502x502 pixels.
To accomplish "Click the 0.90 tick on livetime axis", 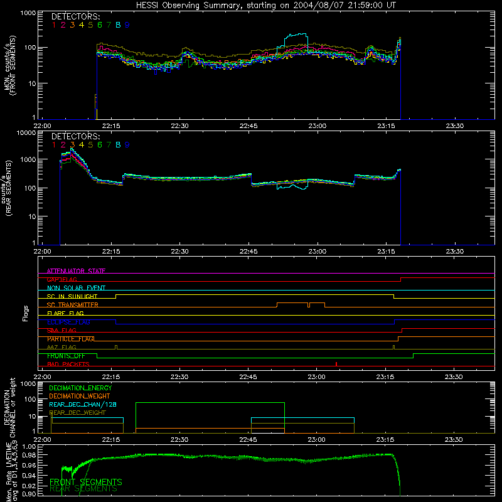I will click(x=29, y=494).
